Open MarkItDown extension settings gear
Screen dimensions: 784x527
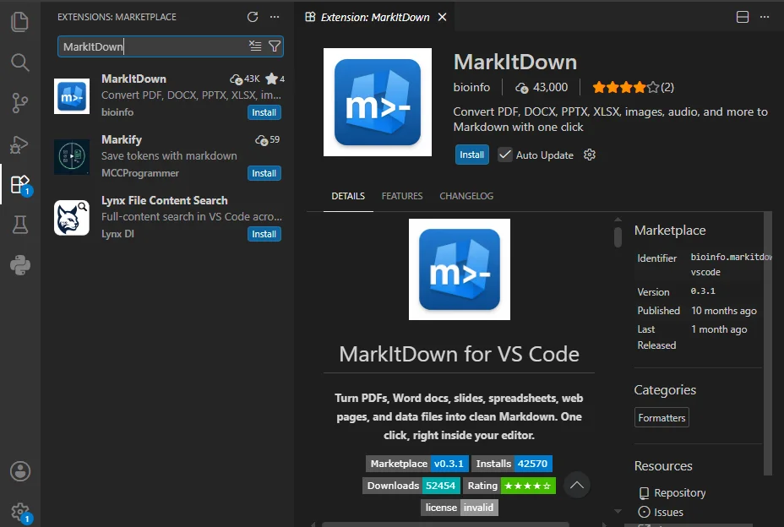[590, 155]
